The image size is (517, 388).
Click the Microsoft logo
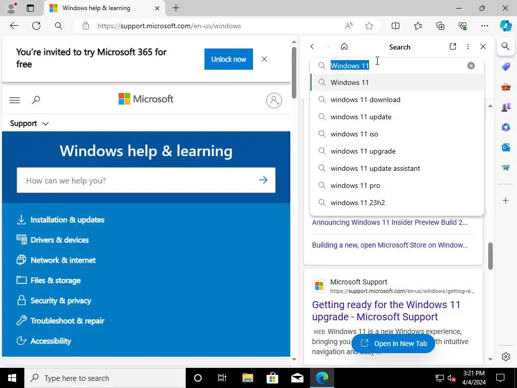[146, 99]
